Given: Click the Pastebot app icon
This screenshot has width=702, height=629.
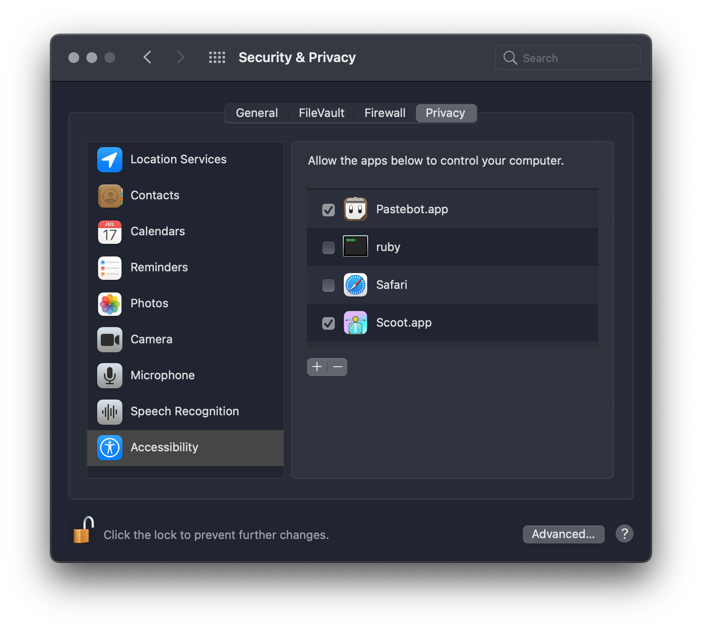Looking at the screenshot, I should [355, 209].
